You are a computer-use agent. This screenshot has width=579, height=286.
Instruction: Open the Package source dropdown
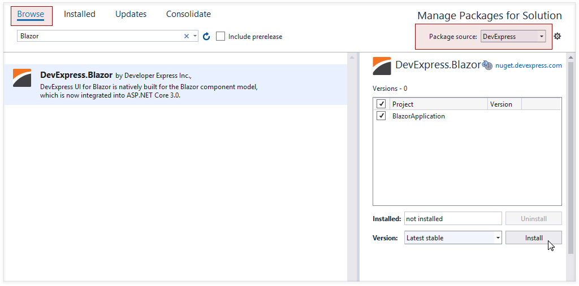point(513,37)
